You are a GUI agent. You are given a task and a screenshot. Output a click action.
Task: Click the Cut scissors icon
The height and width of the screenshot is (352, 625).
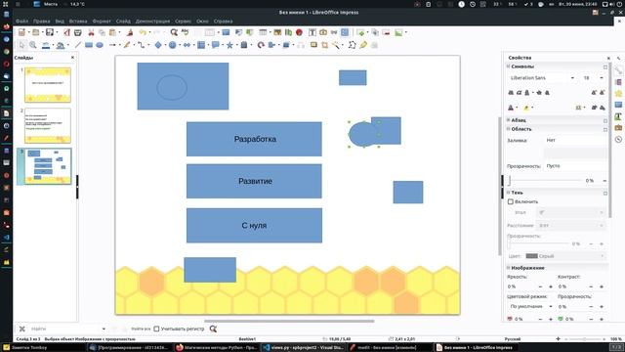[x=91, y=32]
